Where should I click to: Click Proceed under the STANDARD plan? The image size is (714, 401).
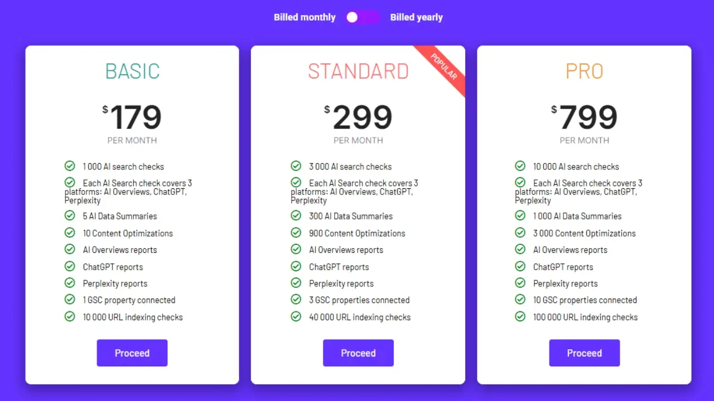358,353
